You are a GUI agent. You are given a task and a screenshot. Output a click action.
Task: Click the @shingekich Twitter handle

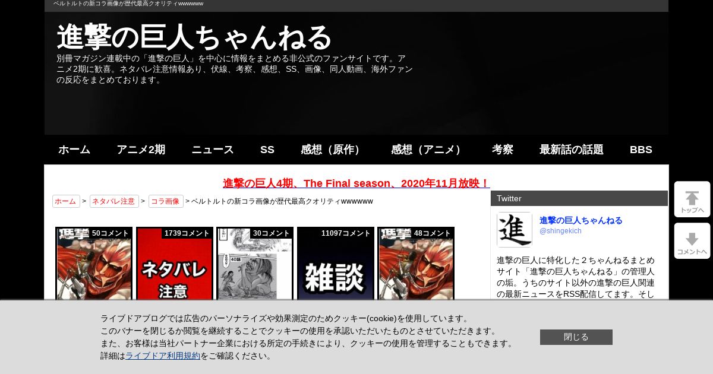(560, 231)
